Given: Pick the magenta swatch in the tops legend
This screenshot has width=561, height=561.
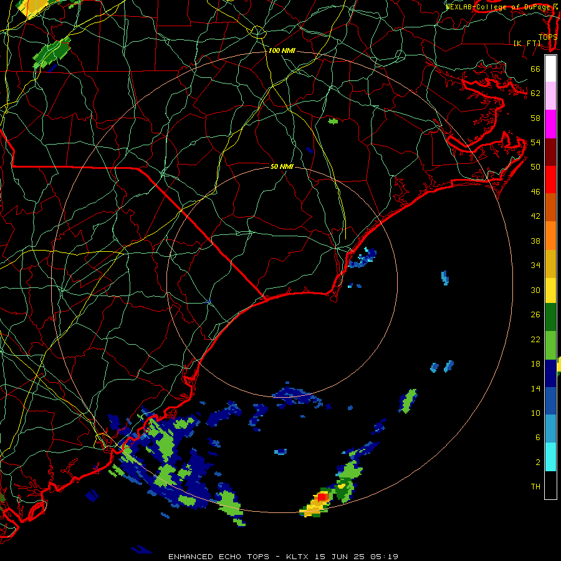Looking at the screenshot, I should point(550,124).
